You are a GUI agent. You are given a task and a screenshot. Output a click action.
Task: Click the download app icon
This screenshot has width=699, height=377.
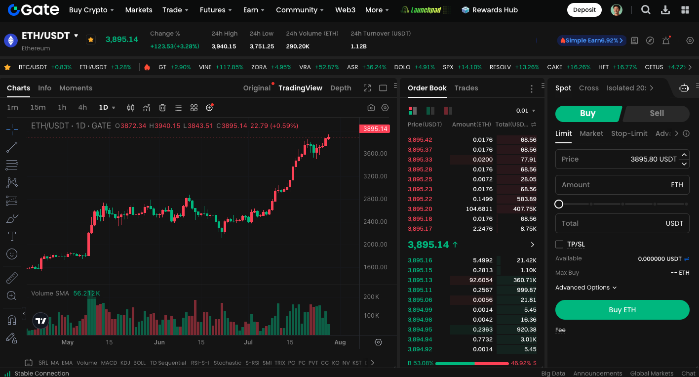[665, 10]
